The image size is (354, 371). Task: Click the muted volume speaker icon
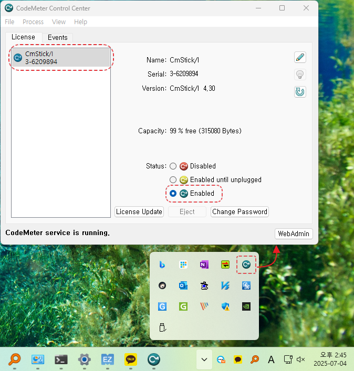tap(300, 359)
